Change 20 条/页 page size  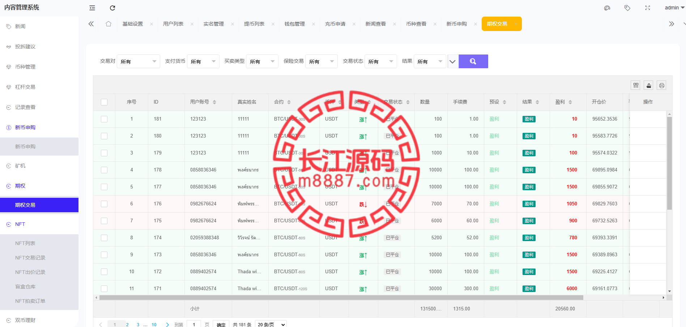coord(271,324)
